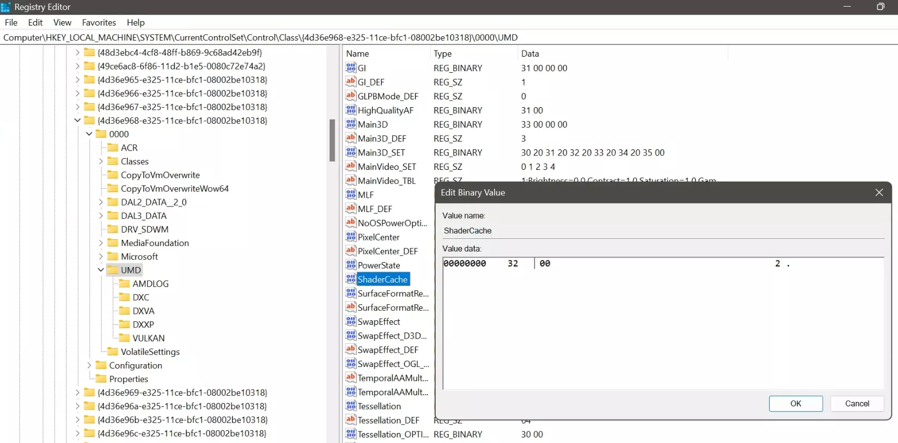Open the Edit menu
The height and width of the screenshot is (443, 898).
(35, 23)
